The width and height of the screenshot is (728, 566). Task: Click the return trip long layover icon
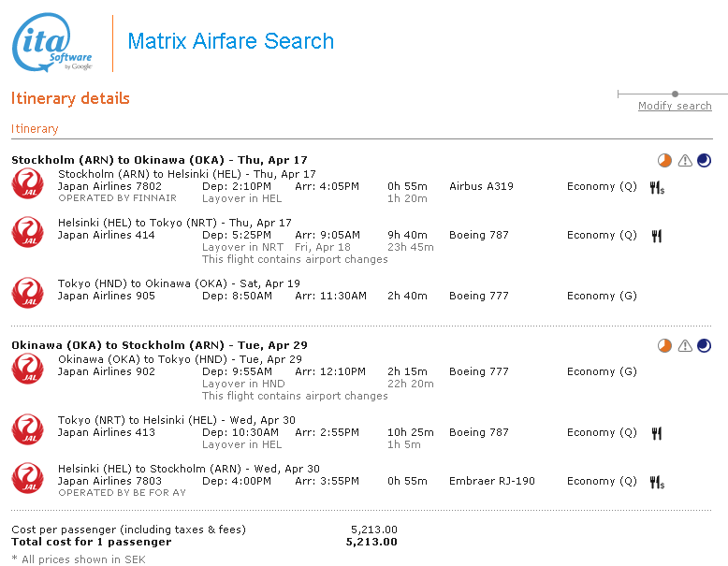click(x=664, y=346)
